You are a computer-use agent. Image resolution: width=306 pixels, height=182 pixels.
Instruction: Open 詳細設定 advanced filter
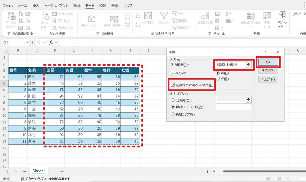pos(181,28)
